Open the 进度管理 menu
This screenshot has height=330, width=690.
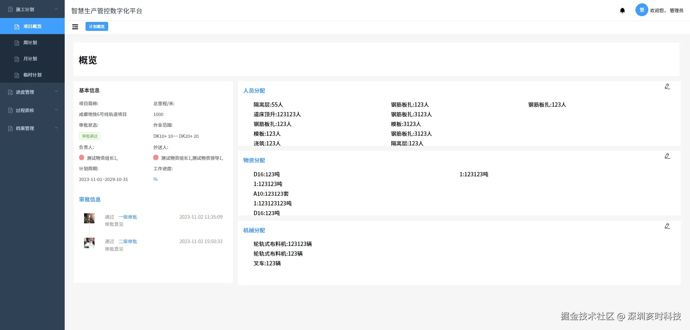[32, 92]
